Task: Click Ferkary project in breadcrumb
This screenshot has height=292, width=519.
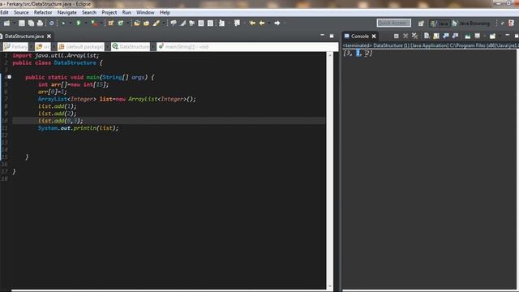Action: (15, 47)
